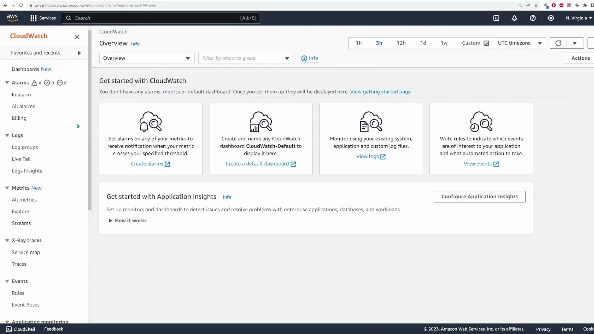This screenshot has width=594, height=334.
Task: Select the 1w time range
Action: tap(444, 43)
